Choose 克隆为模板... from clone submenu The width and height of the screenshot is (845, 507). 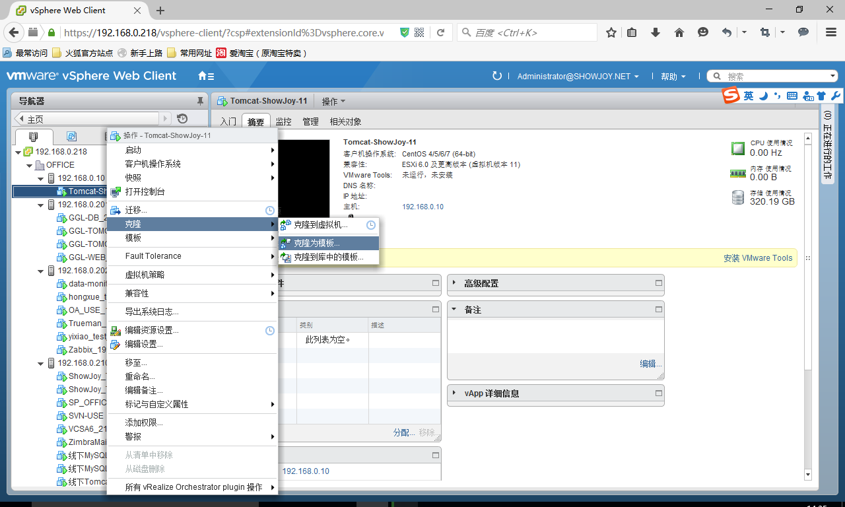[x=329, y=244]
